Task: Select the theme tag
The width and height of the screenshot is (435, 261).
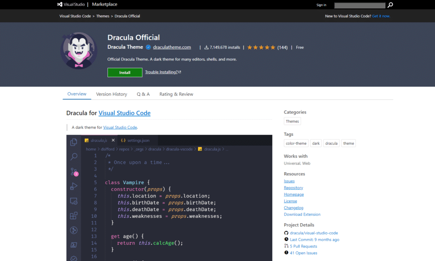Action: tap(348, 144)
